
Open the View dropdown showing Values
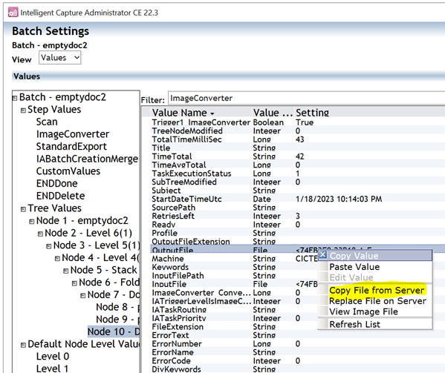60,58
